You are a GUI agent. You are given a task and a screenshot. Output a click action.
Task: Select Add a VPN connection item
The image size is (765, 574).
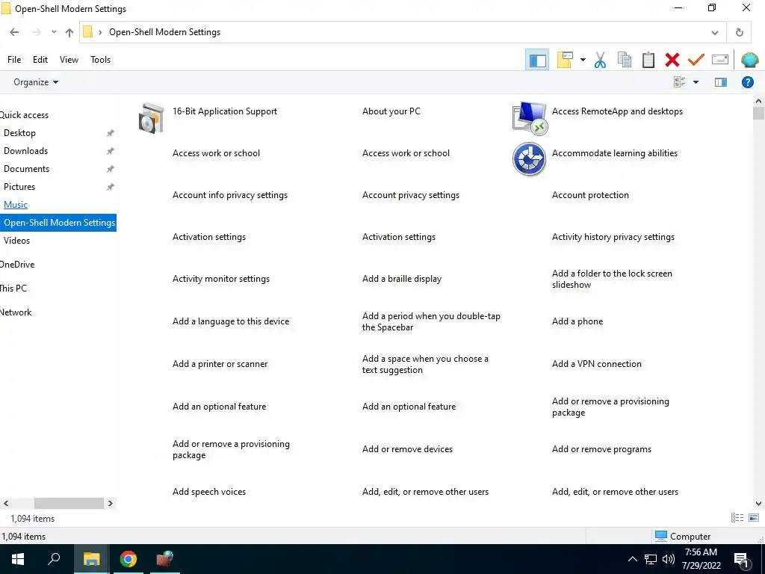[x=597, y=364]
